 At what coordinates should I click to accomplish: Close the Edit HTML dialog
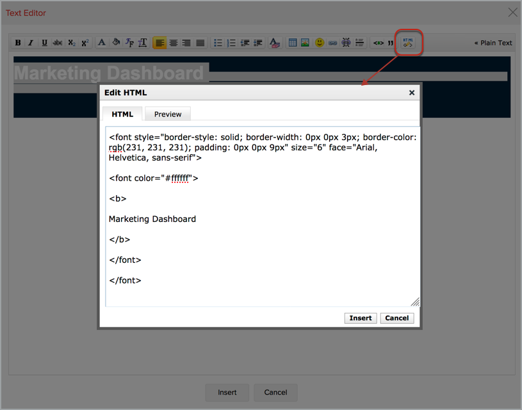coord(412,93)
